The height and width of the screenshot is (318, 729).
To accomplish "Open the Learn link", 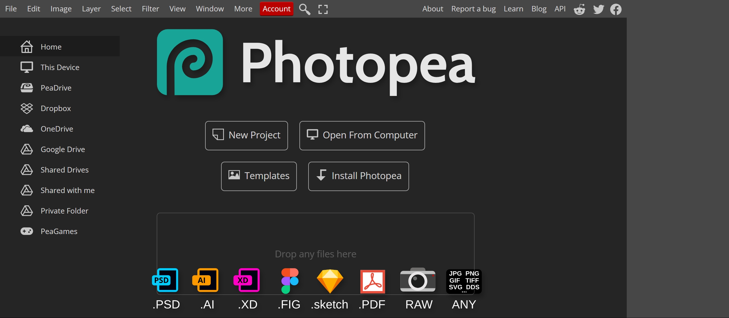I will click(x=513, y=9).
